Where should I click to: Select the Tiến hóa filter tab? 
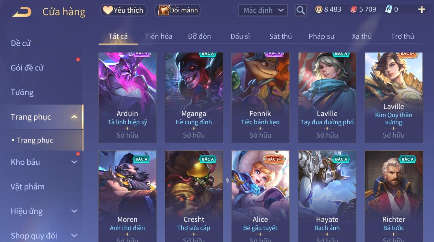click(159, 36)
